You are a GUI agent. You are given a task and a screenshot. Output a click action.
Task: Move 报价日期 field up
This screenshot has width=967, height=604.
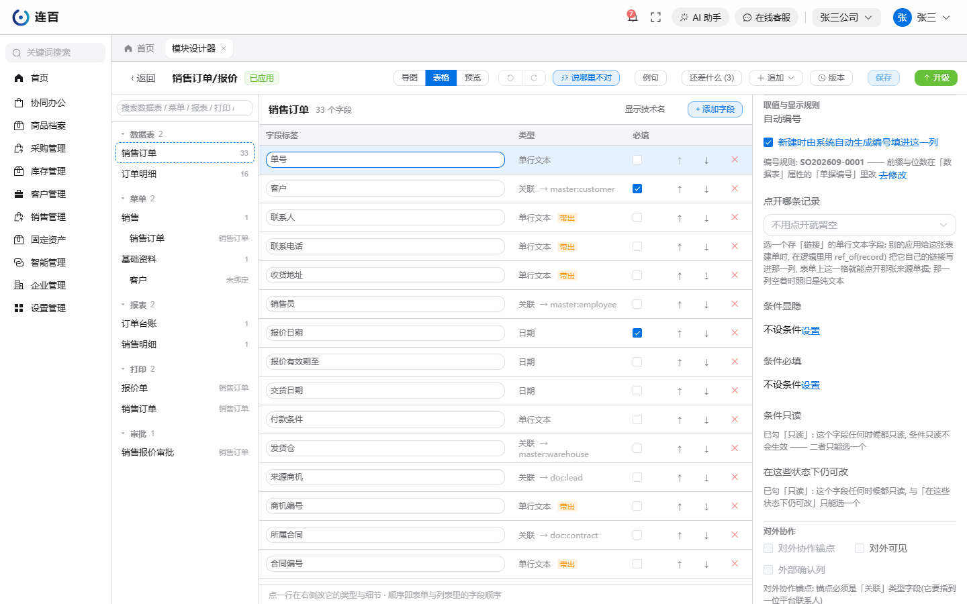click(680, 333)
